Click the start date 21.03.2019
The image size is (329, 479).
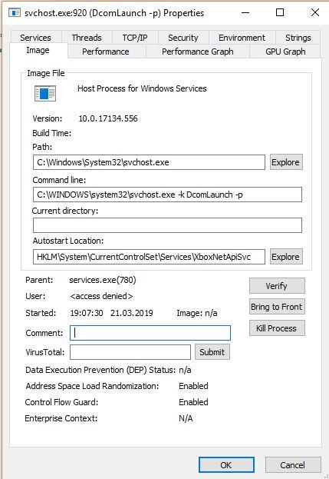(x=132, y=313)
